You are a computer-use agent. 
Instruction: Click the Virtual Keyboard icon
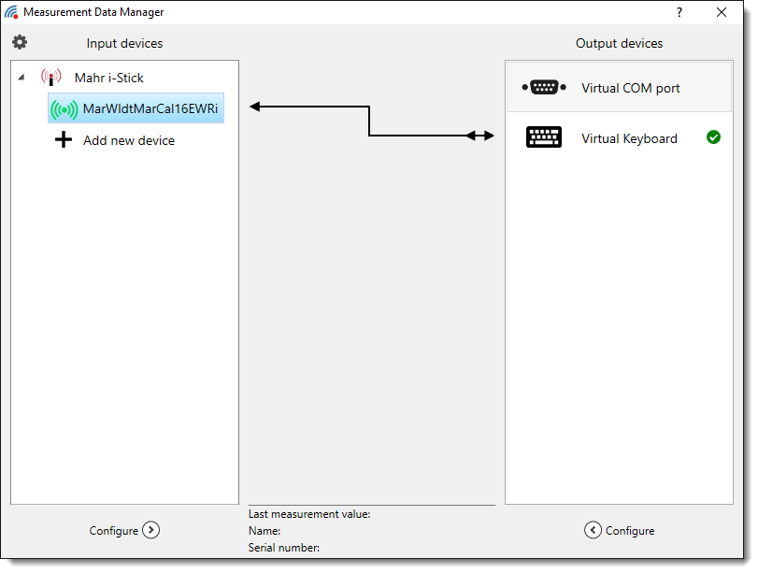(544, 138)
